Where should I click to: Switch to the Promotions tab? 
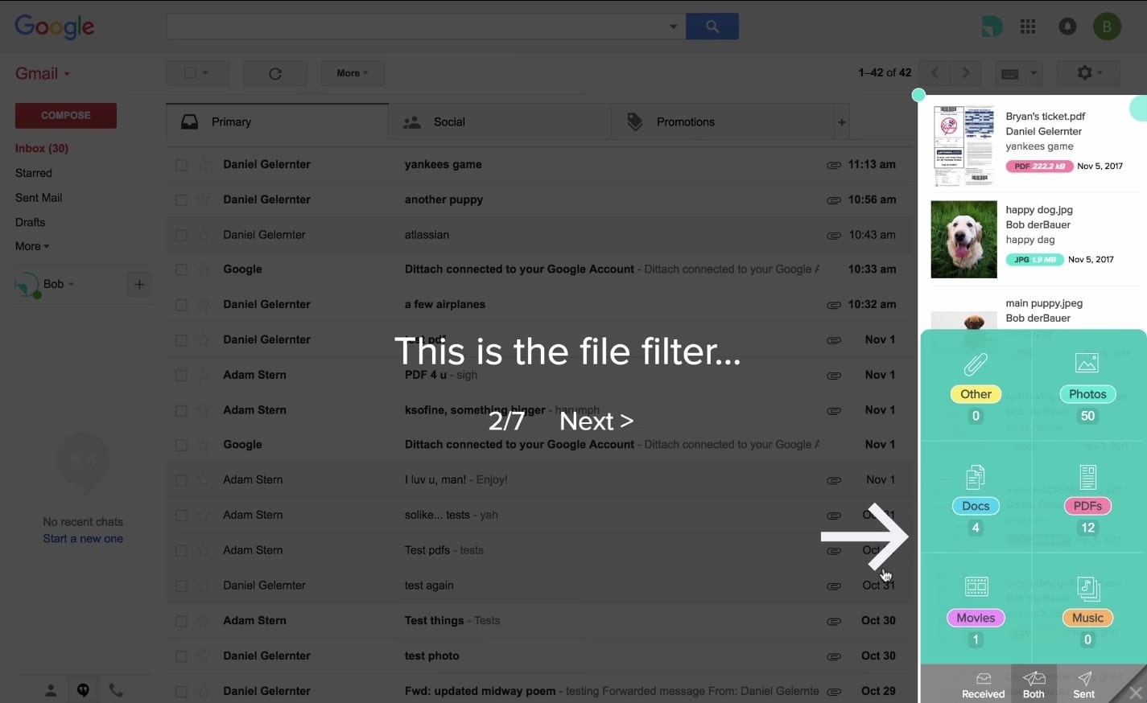click(723, 122)
